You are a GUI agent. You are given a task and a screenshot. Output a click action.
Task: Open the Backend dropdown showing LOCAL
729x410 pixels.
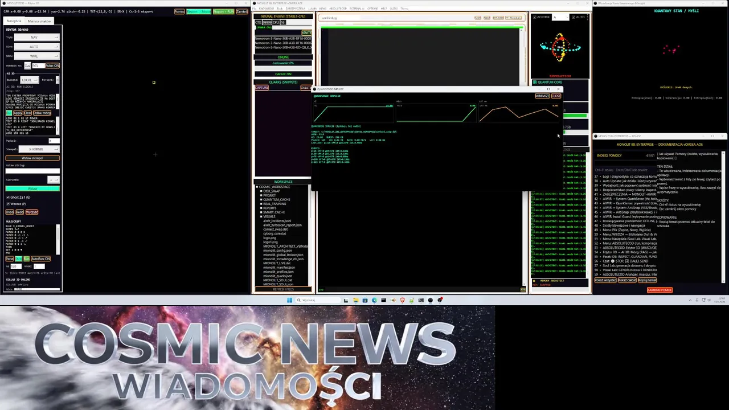tap(29, 80)
